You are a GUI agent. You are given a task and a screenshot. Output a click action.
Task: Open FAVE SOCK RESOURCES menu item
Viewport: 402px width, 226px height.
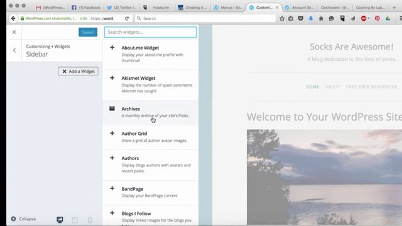pos(371,87)
